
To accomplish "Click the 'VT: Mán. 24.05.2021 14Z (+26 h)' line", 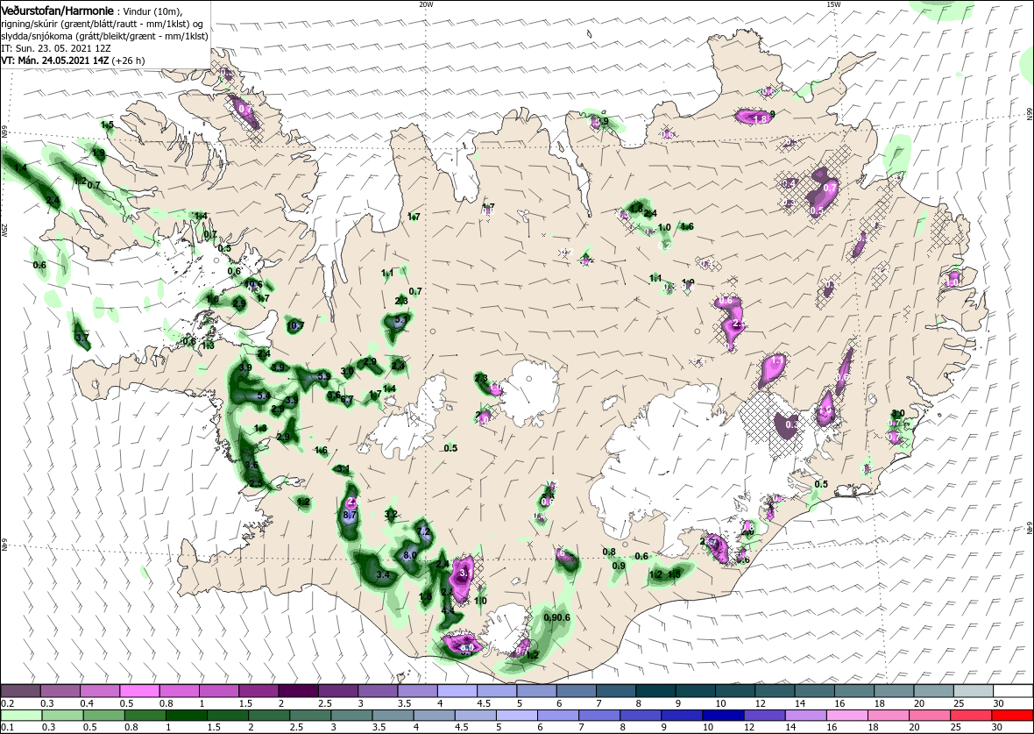I will click(x=74, y=60).
